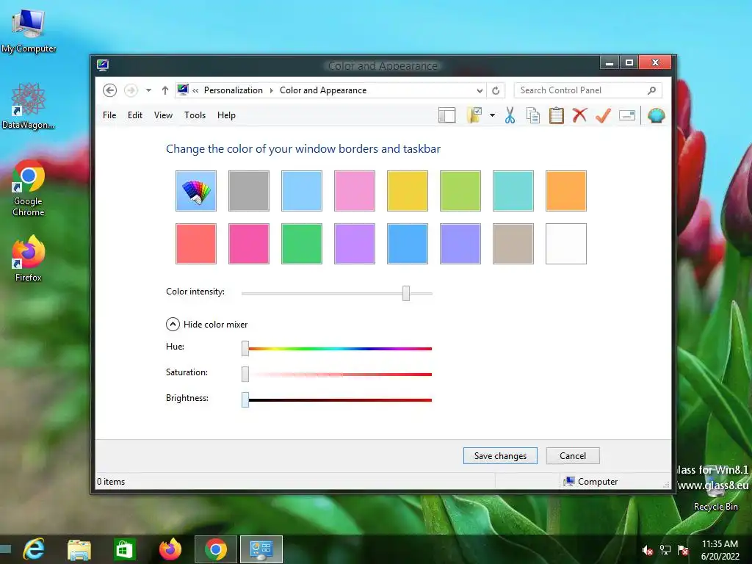Click the network tray icon
This screenshot has width=752, height=564.
tap(665, 550)
